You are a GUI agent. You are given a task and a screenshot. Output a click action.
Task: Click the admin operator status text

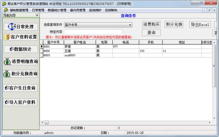pyautogui.click(x=49, y=133)
